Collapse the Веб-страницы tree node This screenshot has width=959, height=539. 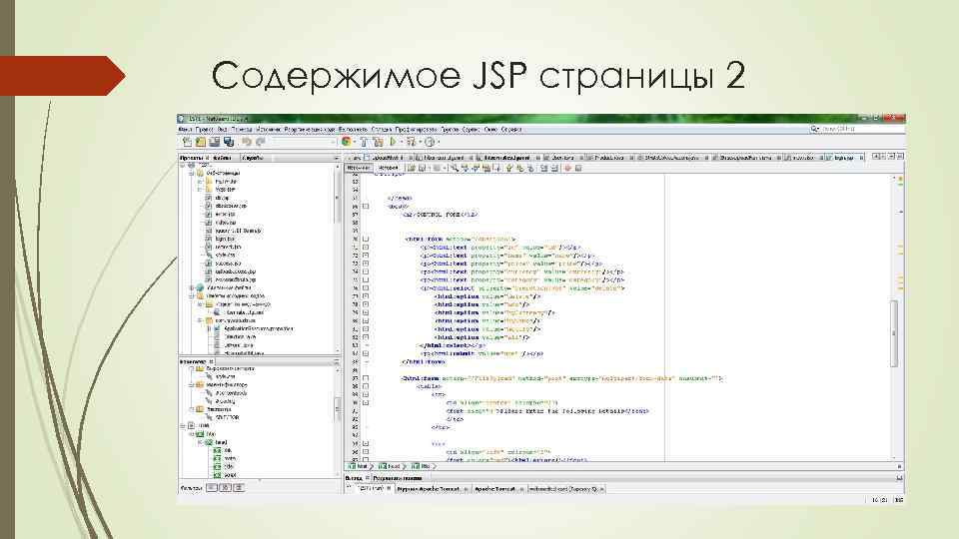tap(192, 173)
